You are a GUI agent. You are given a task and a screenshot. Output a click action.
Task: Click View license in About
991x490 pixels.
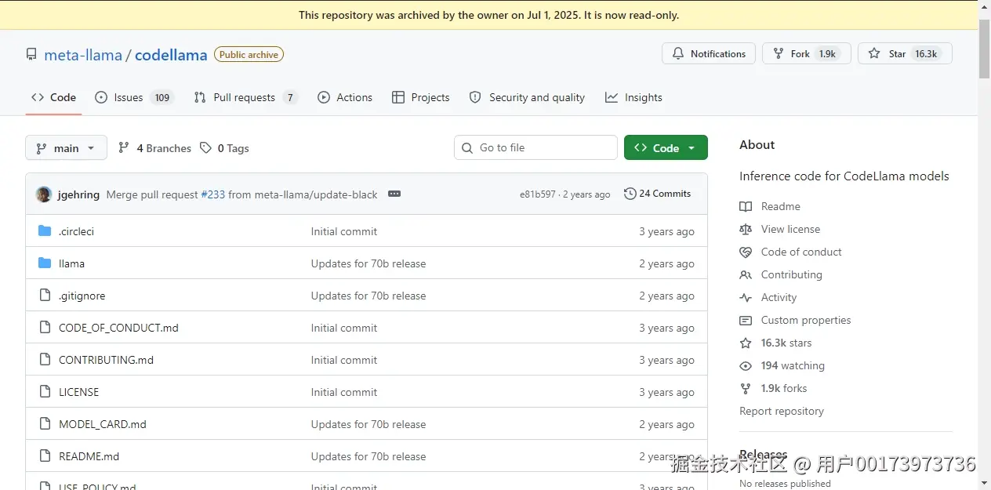790,229
